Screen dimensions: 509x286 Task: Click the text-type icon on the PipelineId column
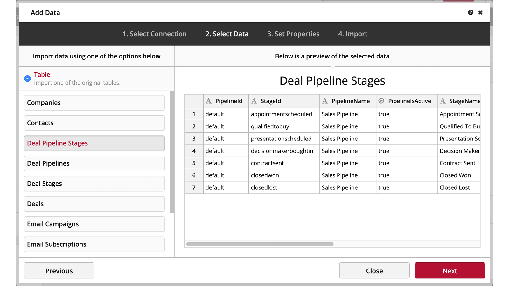point(208,101)
